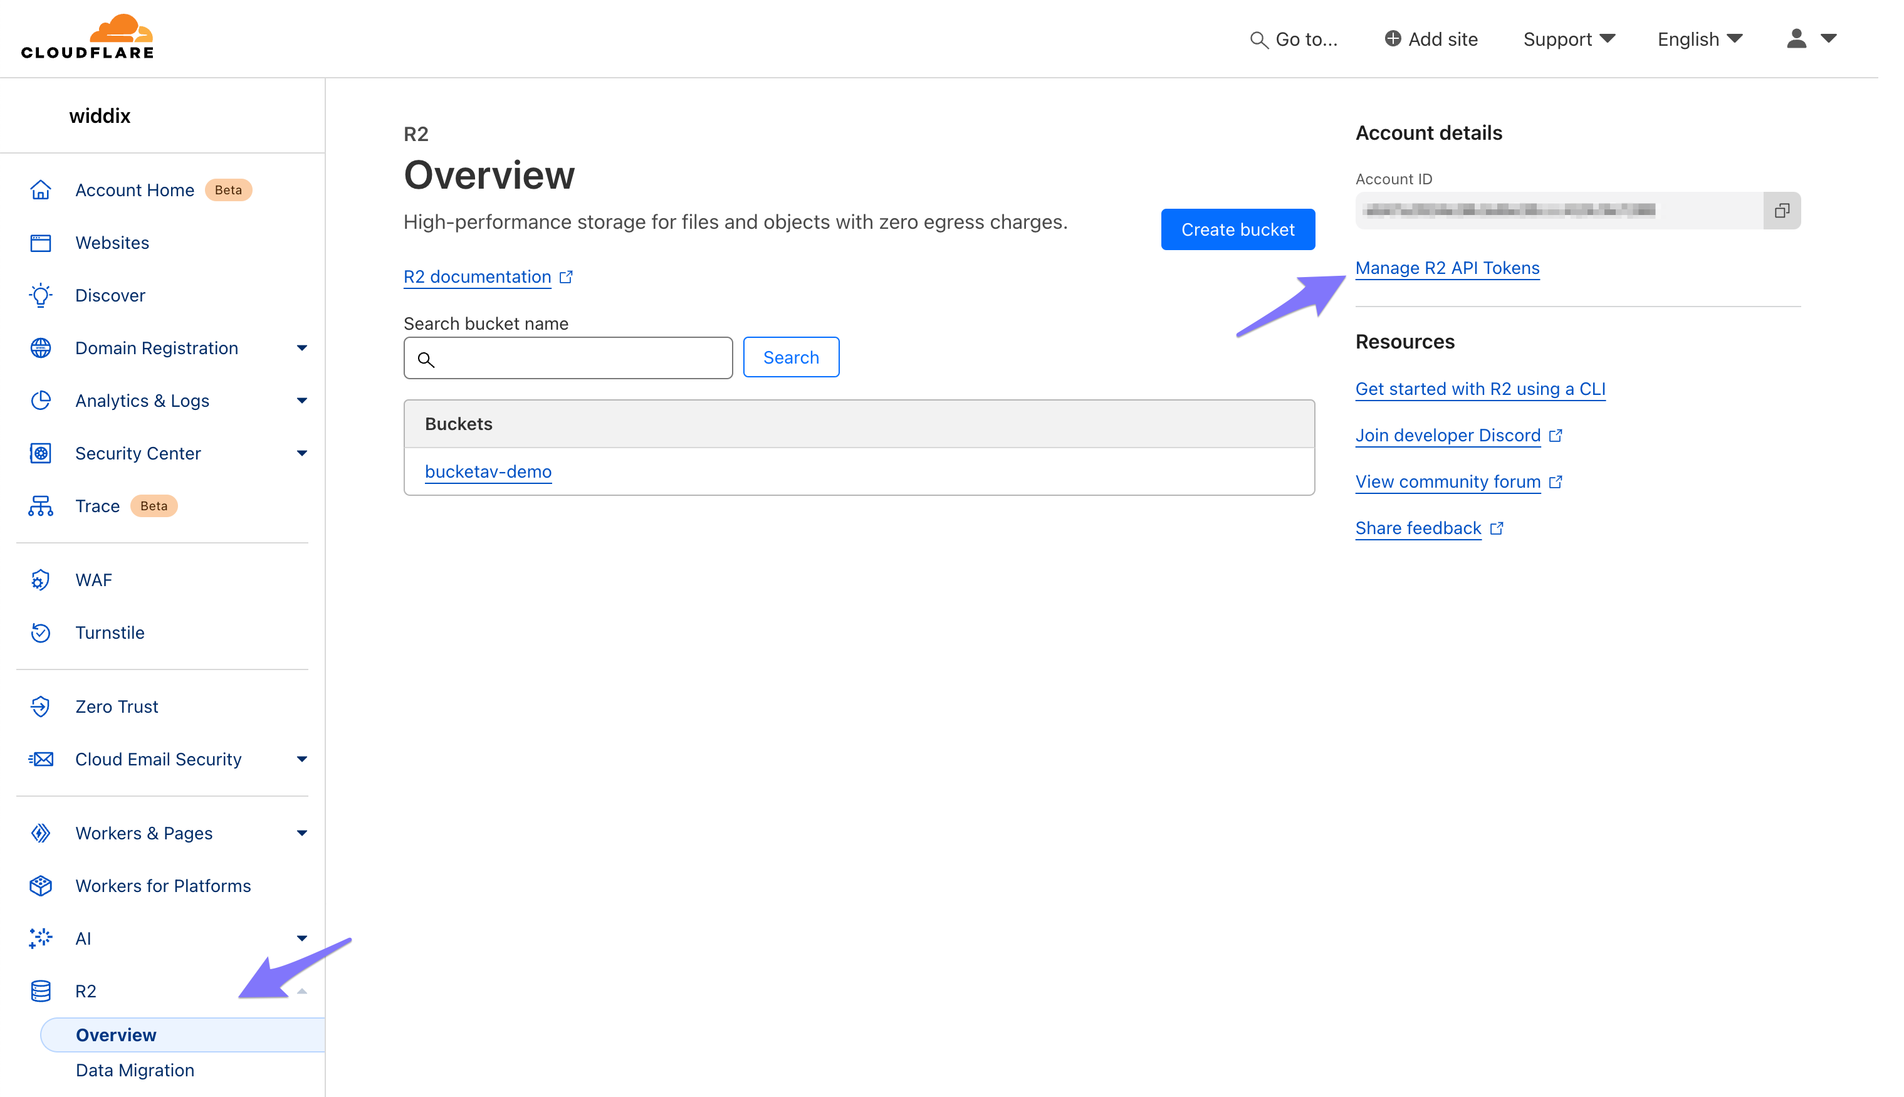Click the Account Home house icon
Screen dimensions: 1904x1097
[41, 190]
